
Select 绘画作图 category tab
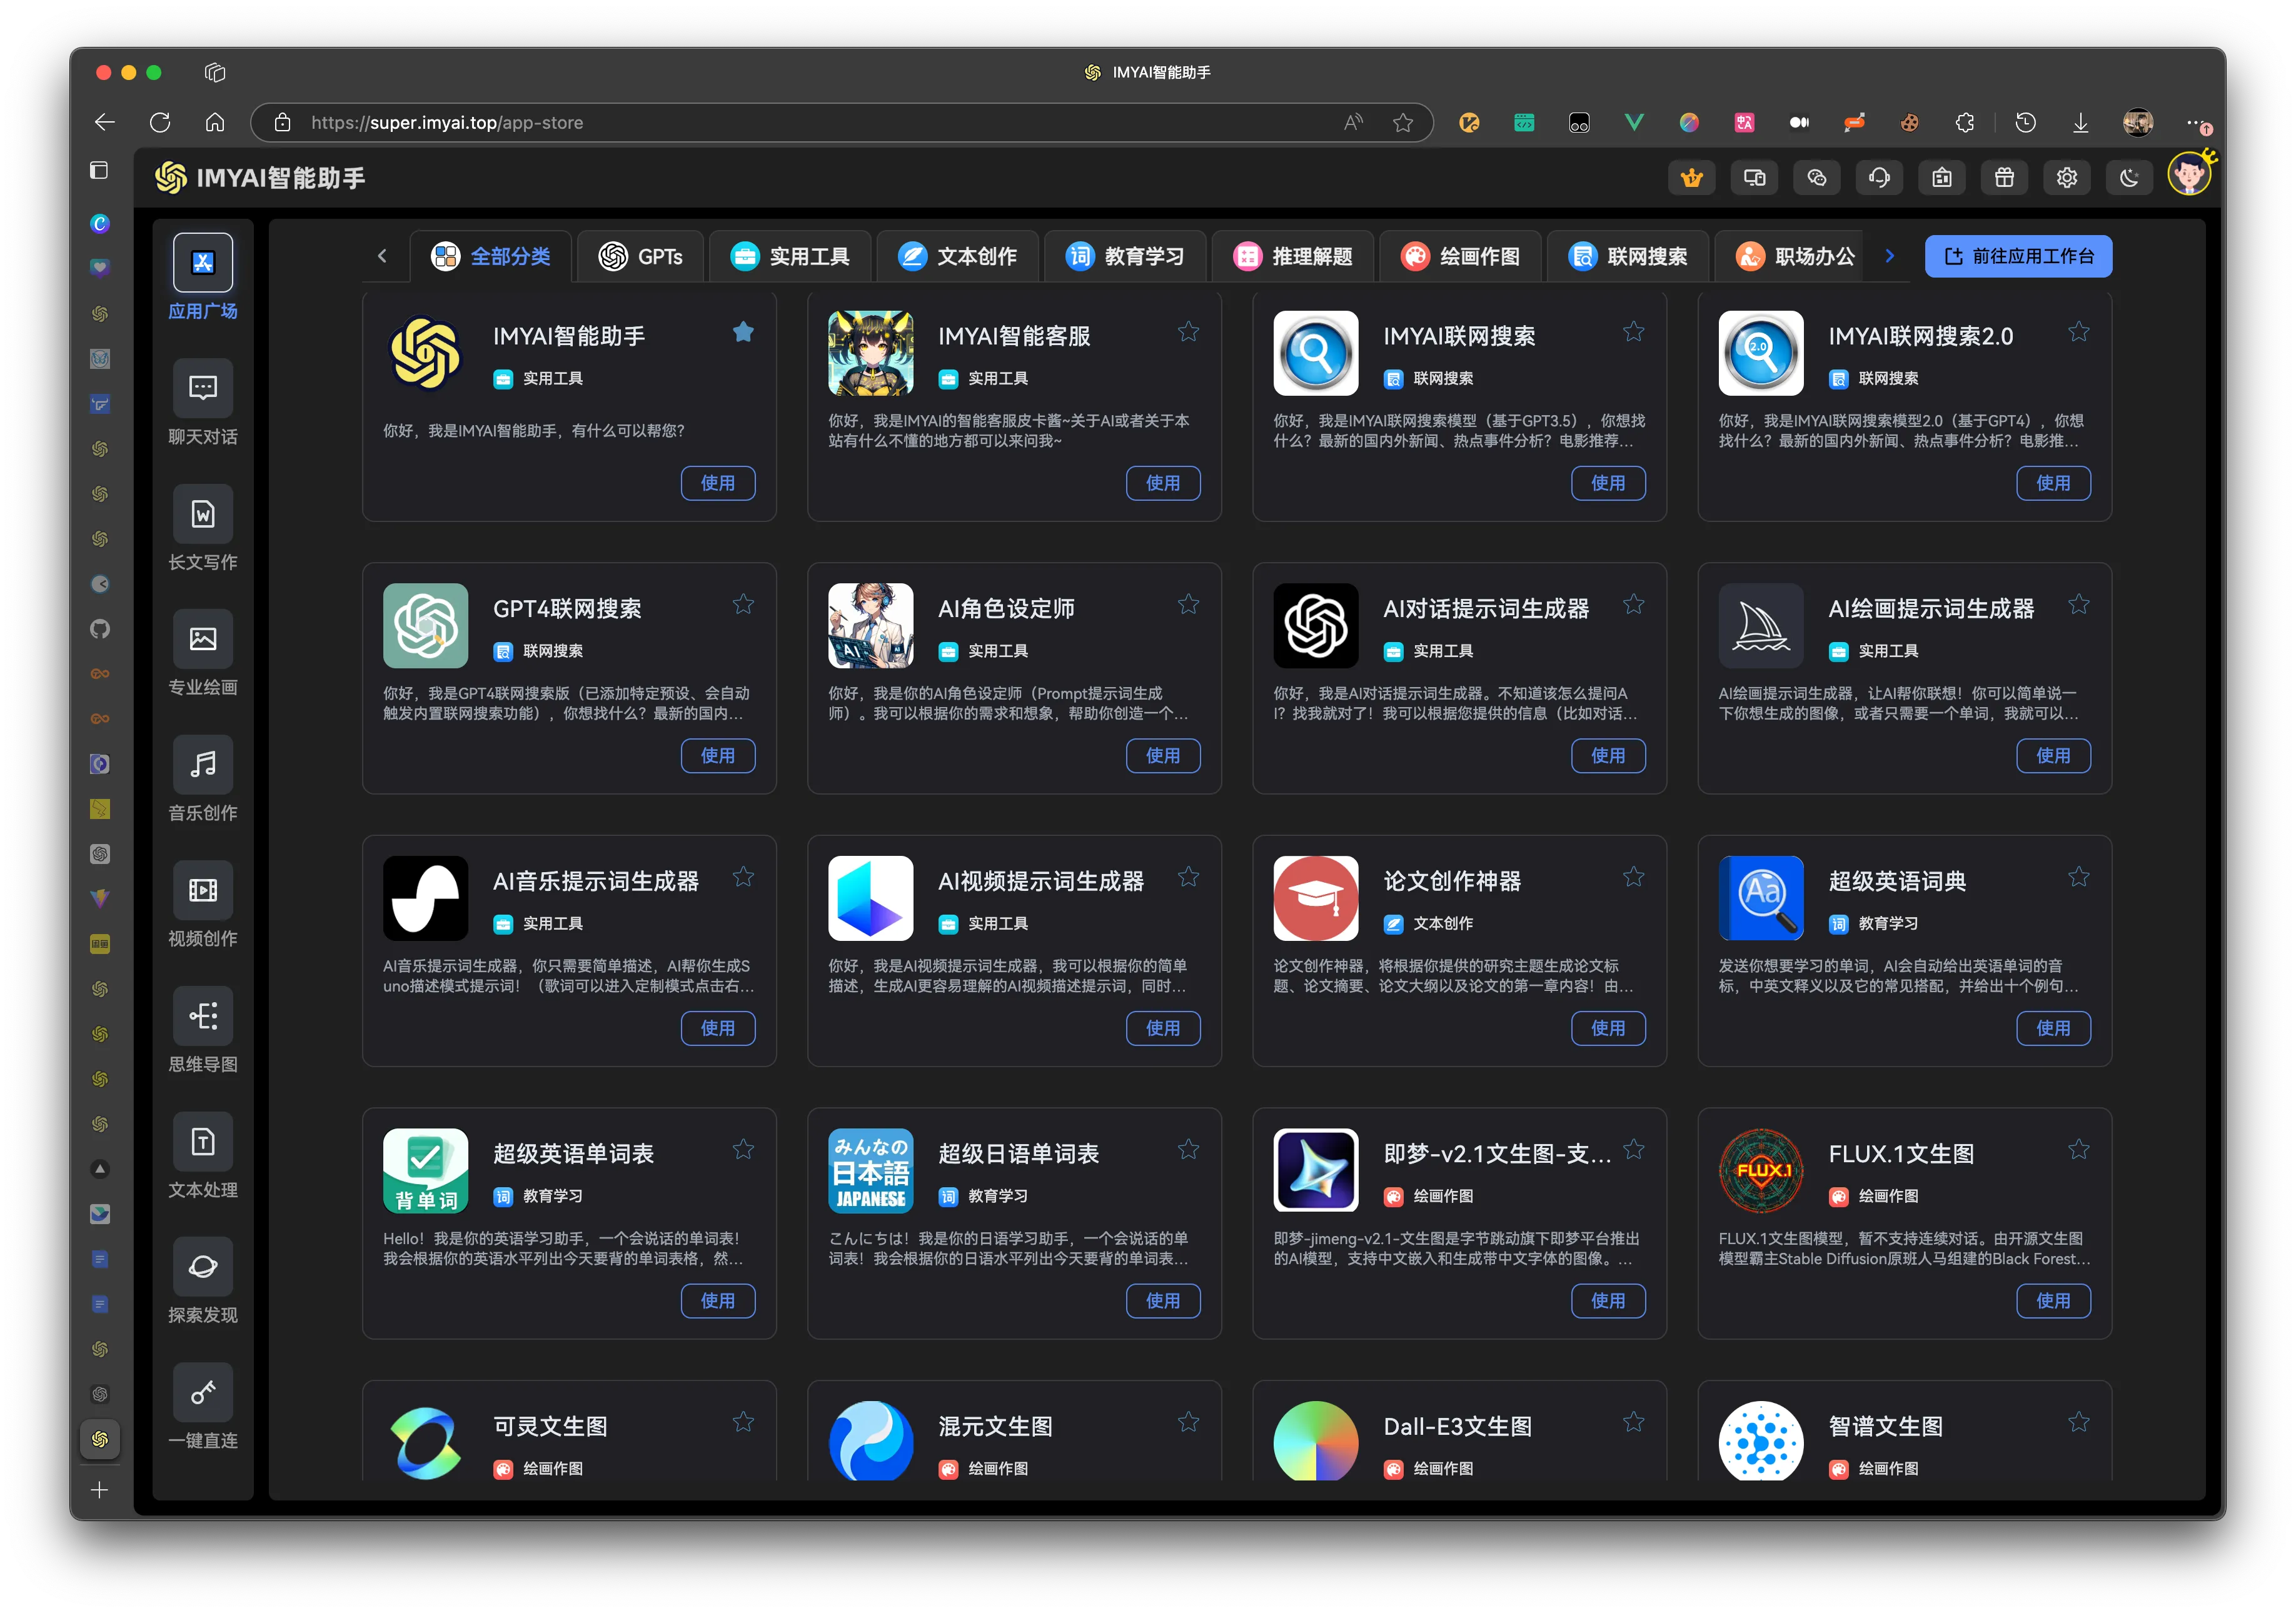(1460, 256)
